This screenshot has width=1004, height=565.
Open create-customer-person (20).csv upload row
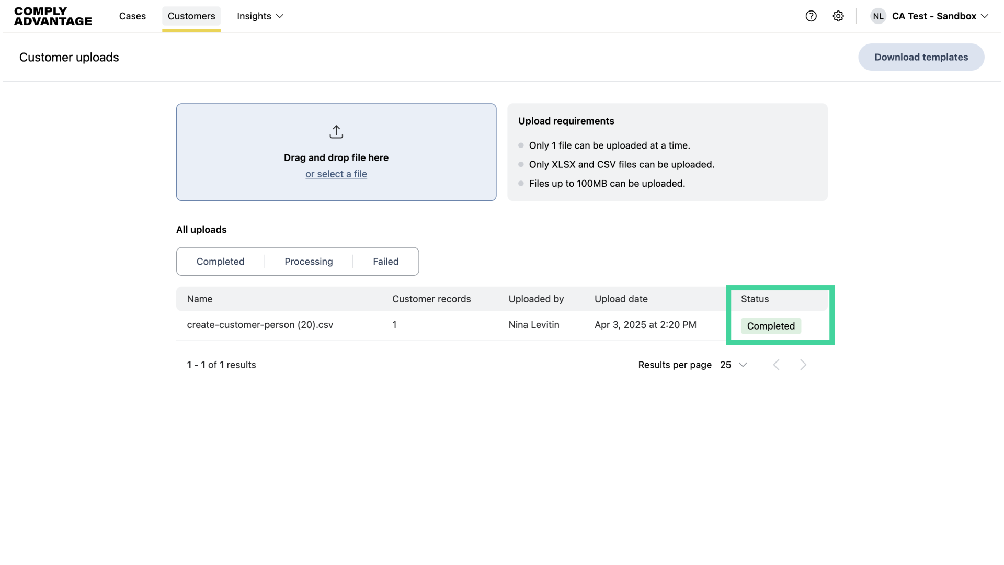260,325
